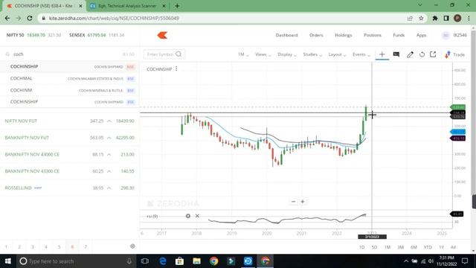Image resolution: width=476 pixels, height=268 pixels.
Task: Select ROSSELLIND watchlist row
Action: tap(70, 188)
